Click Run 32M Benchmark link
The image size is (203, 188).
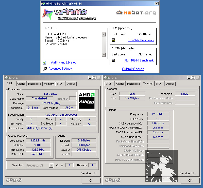tap(141, 40)
